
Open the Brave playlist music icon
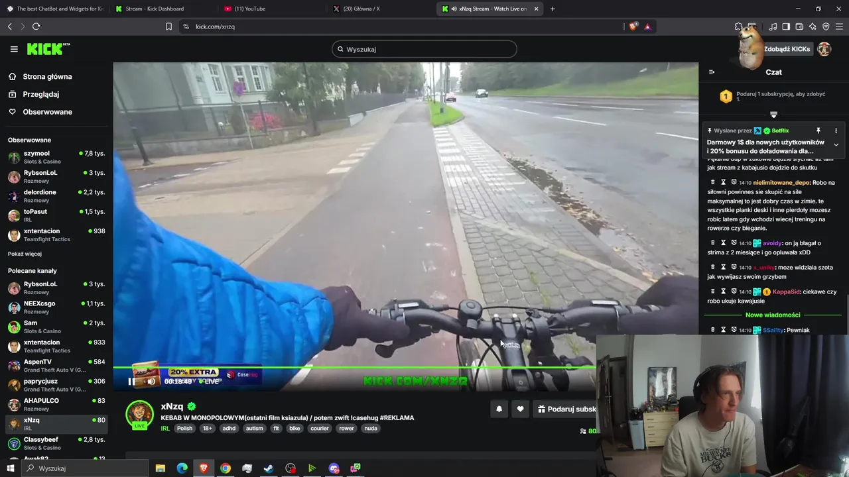[773, 26]
